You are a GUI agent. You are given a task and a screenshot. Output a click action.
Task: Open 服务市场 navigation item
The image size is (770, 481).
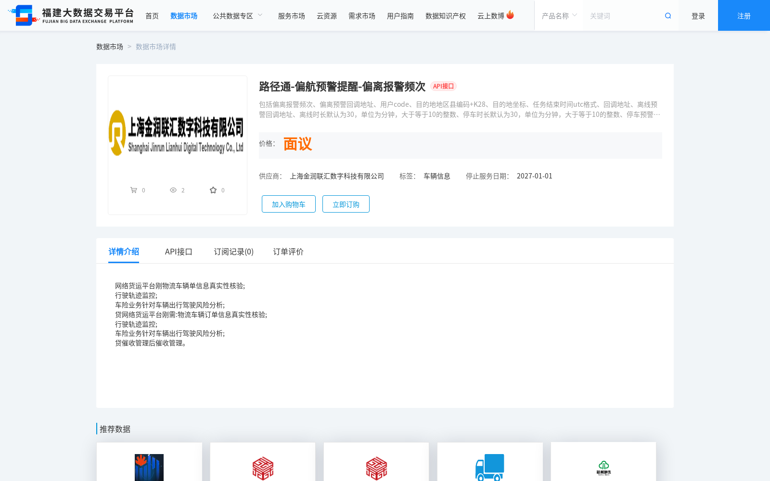coord(292,16)
